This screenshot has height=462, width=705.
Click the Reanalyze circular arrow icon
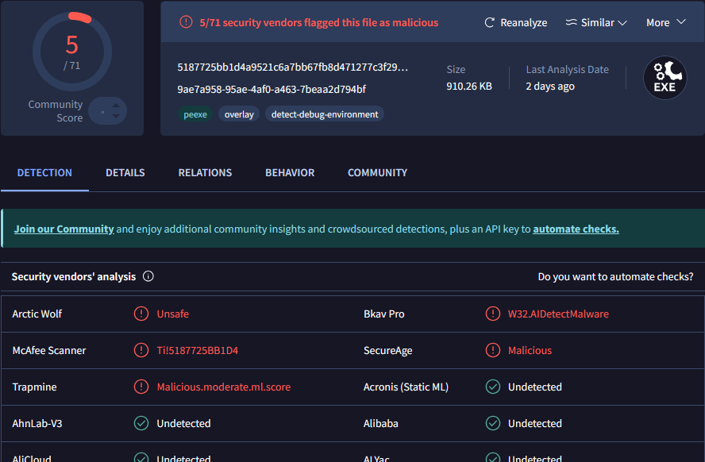(x=489, y=22)
